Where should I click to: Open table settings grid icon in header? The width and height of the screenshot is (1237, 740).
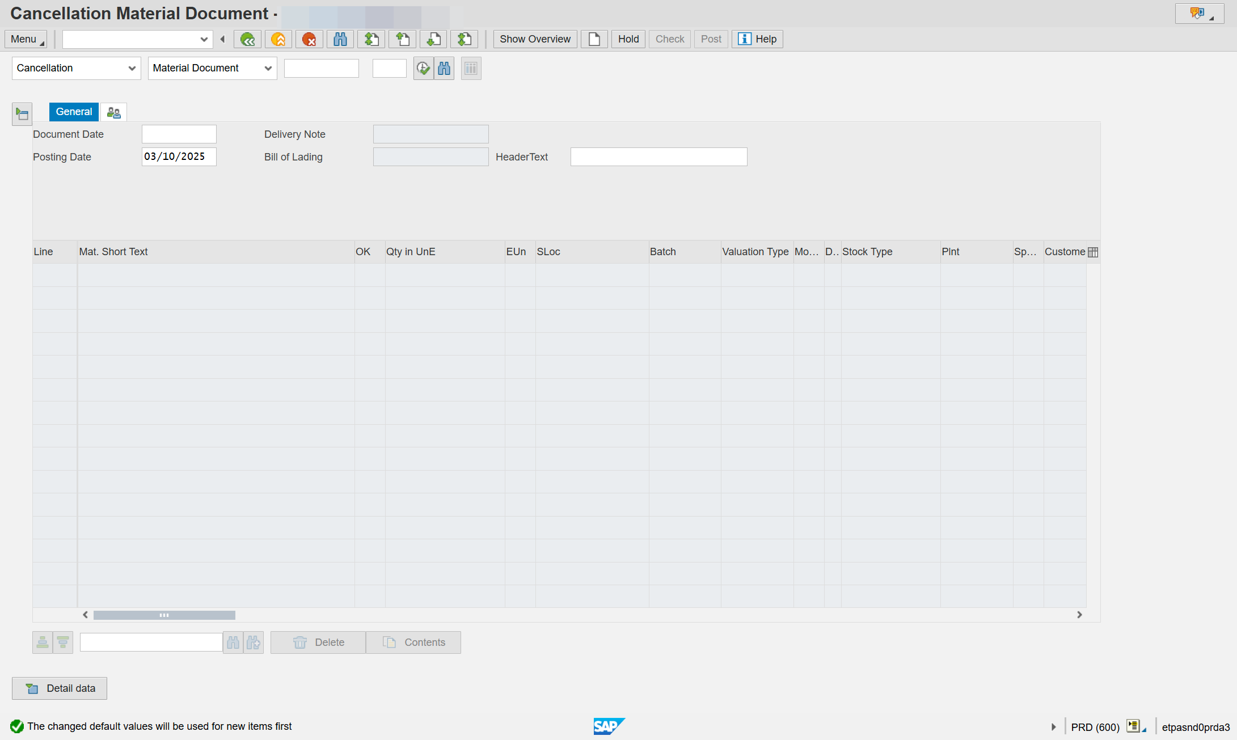click(1093, 252)
